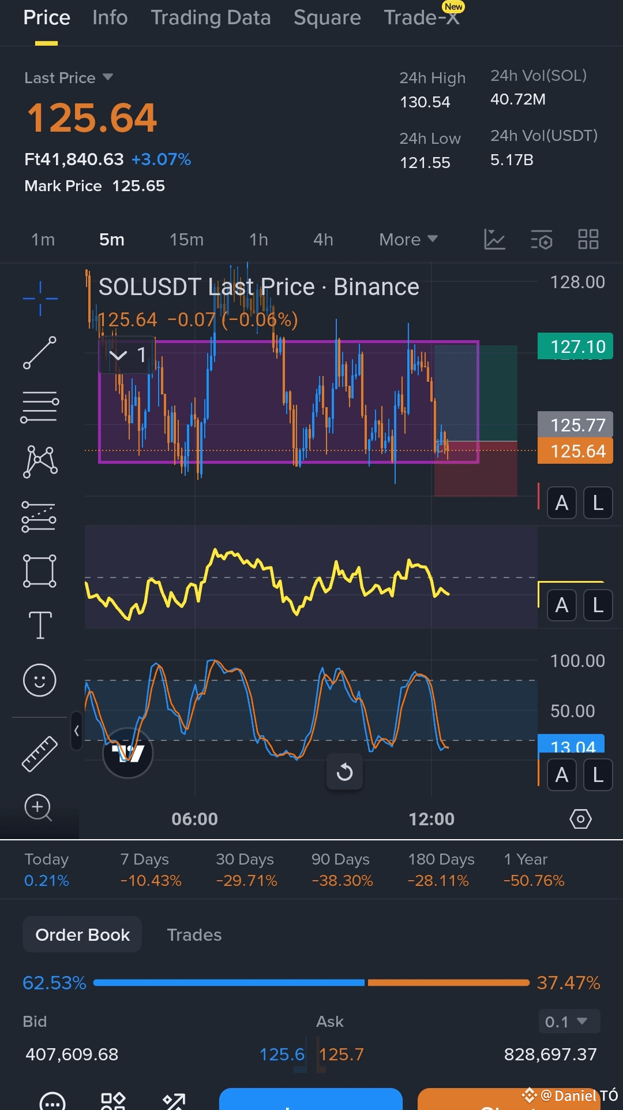
Task: Select the rectangle shape tool
Action: coord(40,571)
